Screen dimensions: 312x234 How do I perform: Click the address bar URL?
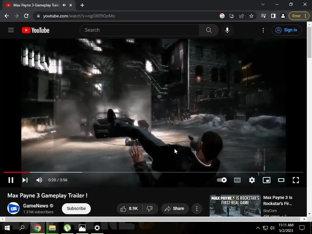click(79, 16)
